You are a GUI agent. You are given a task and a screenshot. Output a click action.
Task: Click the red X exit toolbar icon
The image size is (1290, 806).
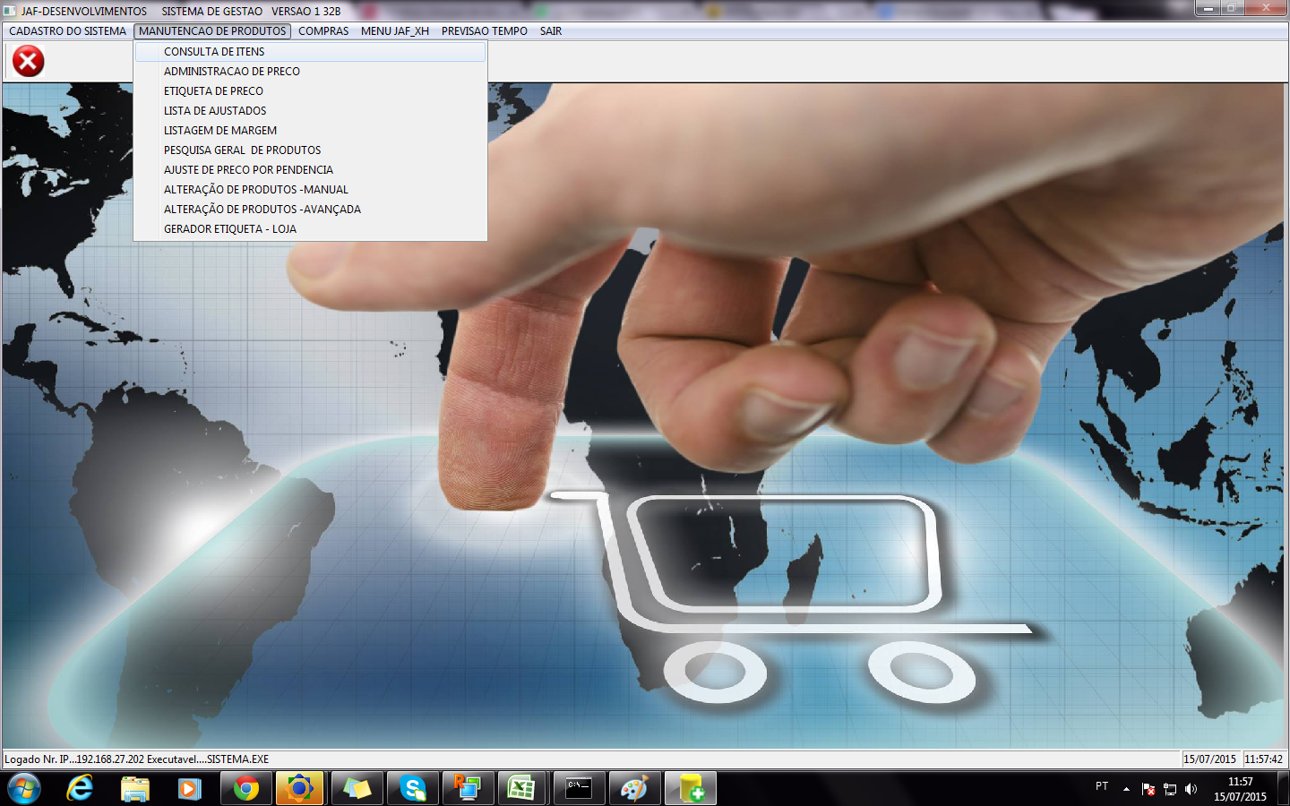click(28, 61)
